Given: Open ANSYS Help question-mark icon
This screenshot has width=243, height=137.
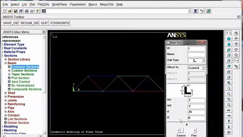Looking at the screenshot, I should click(37, 11).
